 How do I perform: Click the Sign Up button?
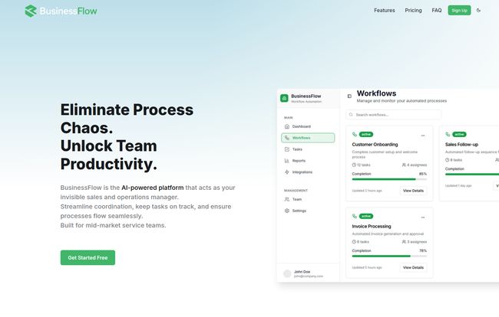(459, 11)
